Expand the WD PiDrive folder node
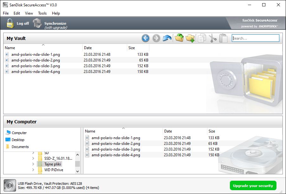The width and height of the screenshot is (286, 194). point(33,170)
